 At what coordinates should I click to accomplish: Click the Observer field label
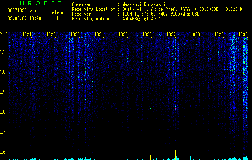point(81,4)
